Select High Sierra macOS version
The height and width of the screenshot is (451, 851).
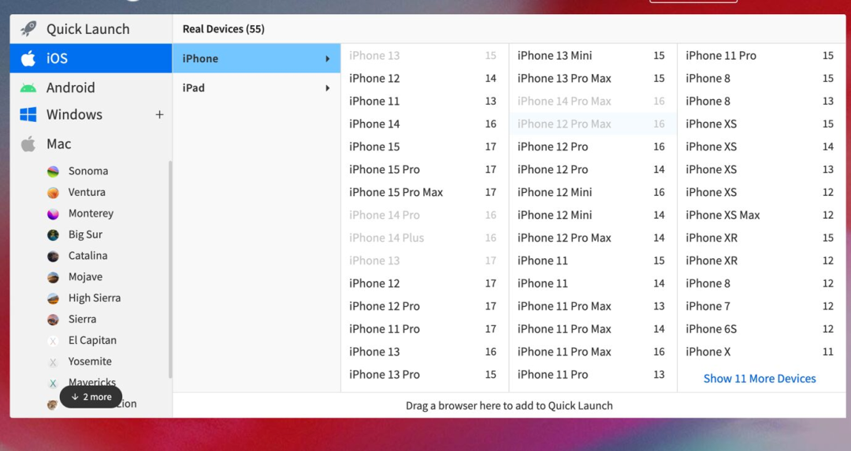coord(95,298)
